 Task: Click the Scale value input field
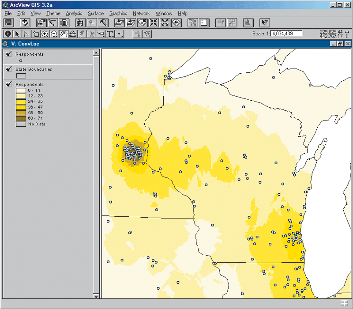[x=286, y=34]
